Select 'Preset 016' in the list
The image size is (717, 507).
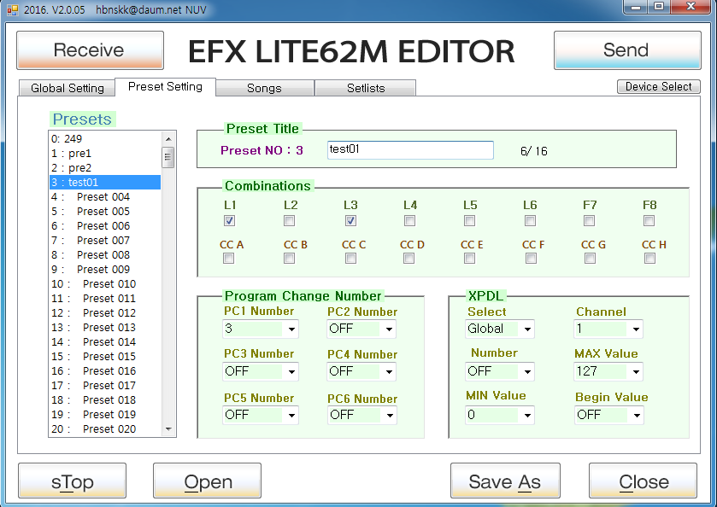click(105, 371)
